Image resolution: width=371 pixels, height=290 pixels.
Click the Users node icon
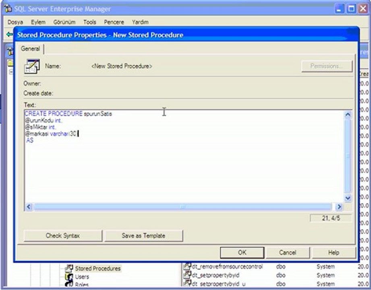coord(69,277)
